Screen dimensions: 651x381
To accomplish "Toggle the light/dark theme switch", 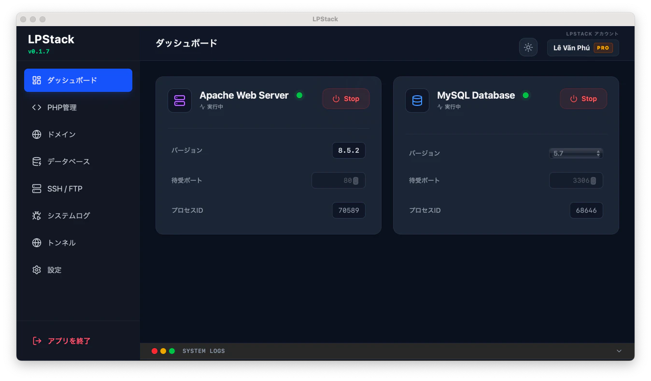I will (x=528, y=47).
